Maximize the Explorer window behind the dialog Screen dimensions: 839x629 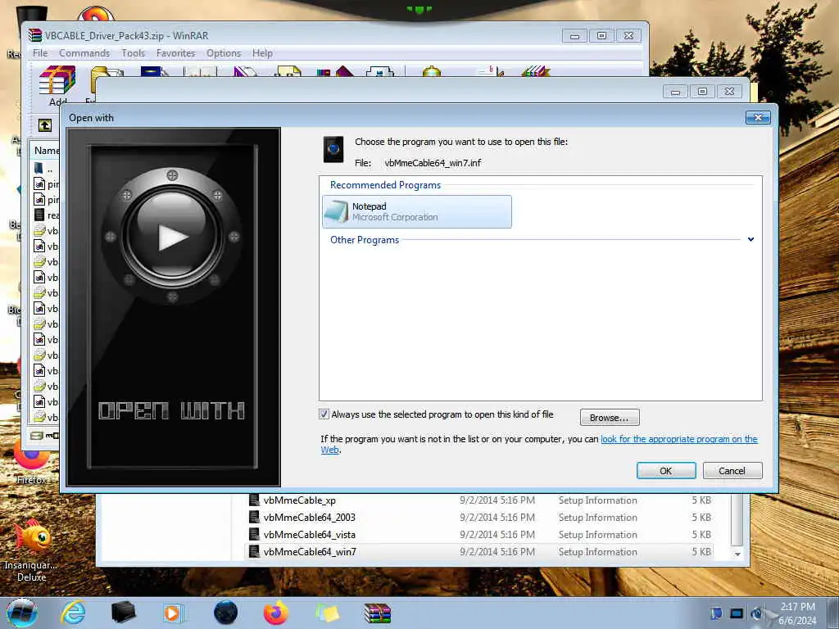[x=702, y=92]
